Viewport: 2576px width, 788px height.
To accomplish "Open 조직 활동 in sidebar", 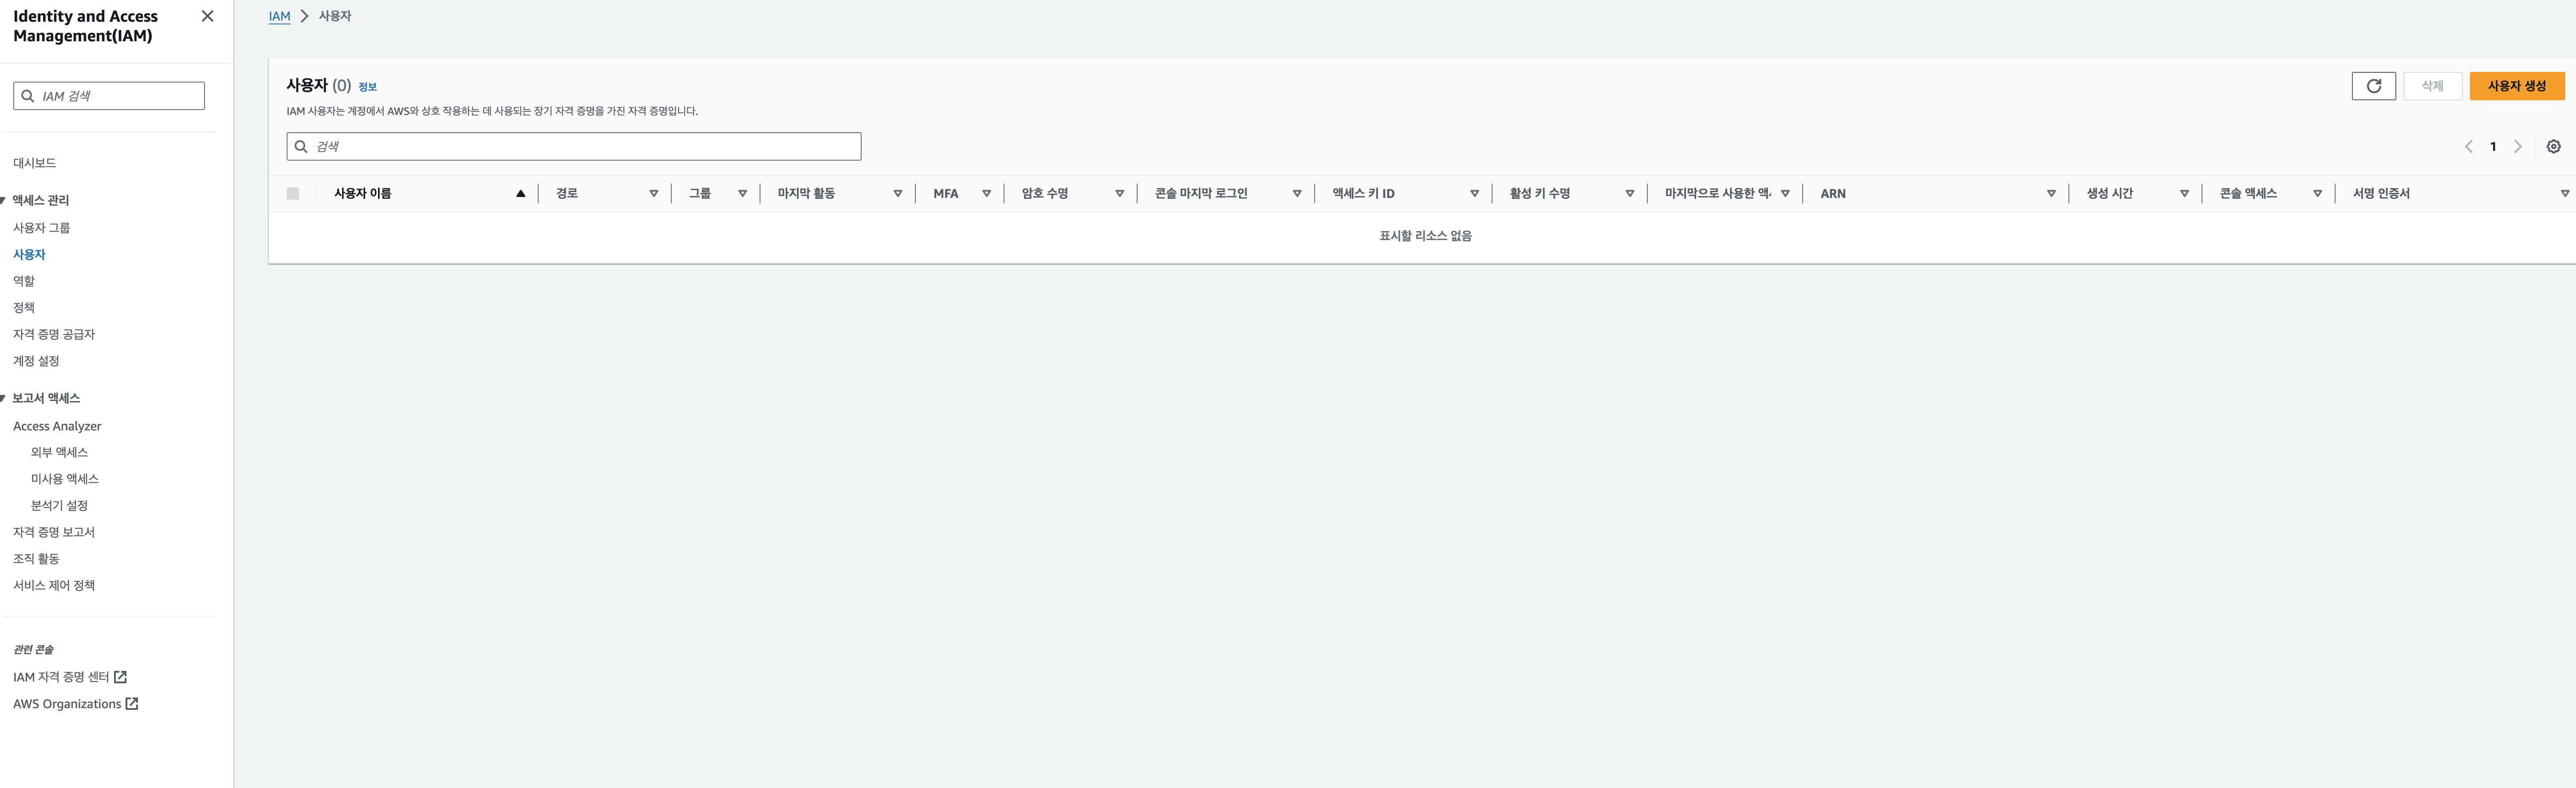I will click(36, 559).
